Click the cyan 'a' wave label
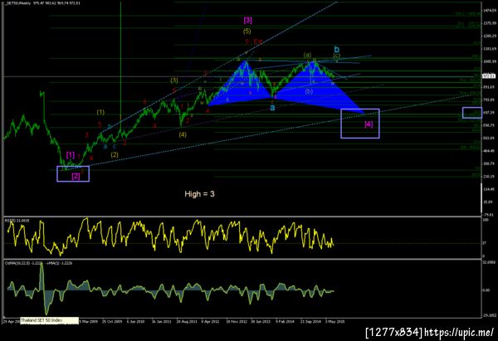 click(x=272, y=108)
